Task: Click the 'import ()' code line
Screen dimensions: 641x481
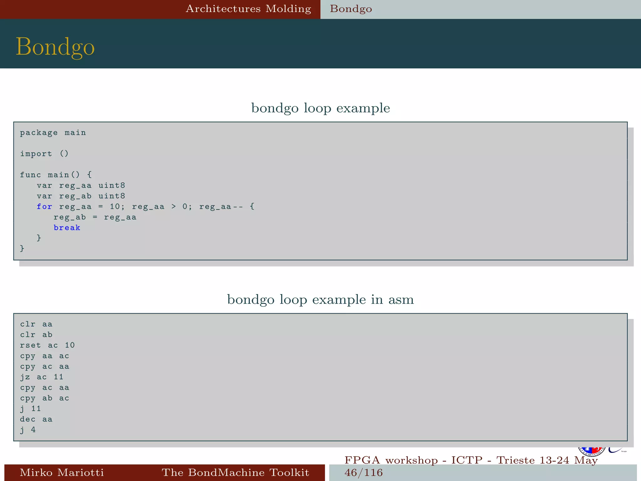Action: point(44,154)
